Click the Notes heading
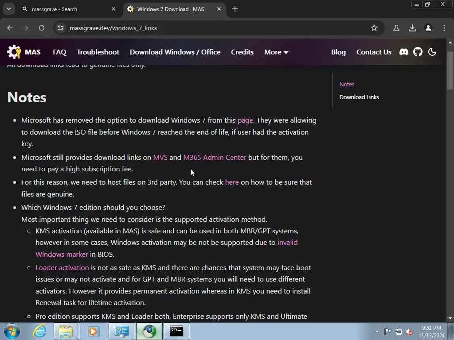 [x=27, y=97]
